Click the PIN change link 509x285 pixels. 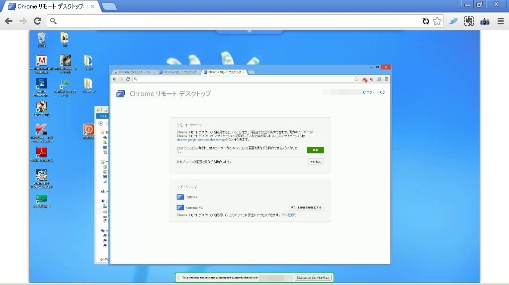[x=289, y=215]
